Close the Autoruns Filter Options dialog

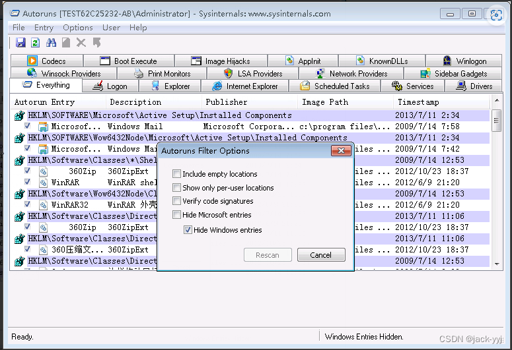pos(342,150)
